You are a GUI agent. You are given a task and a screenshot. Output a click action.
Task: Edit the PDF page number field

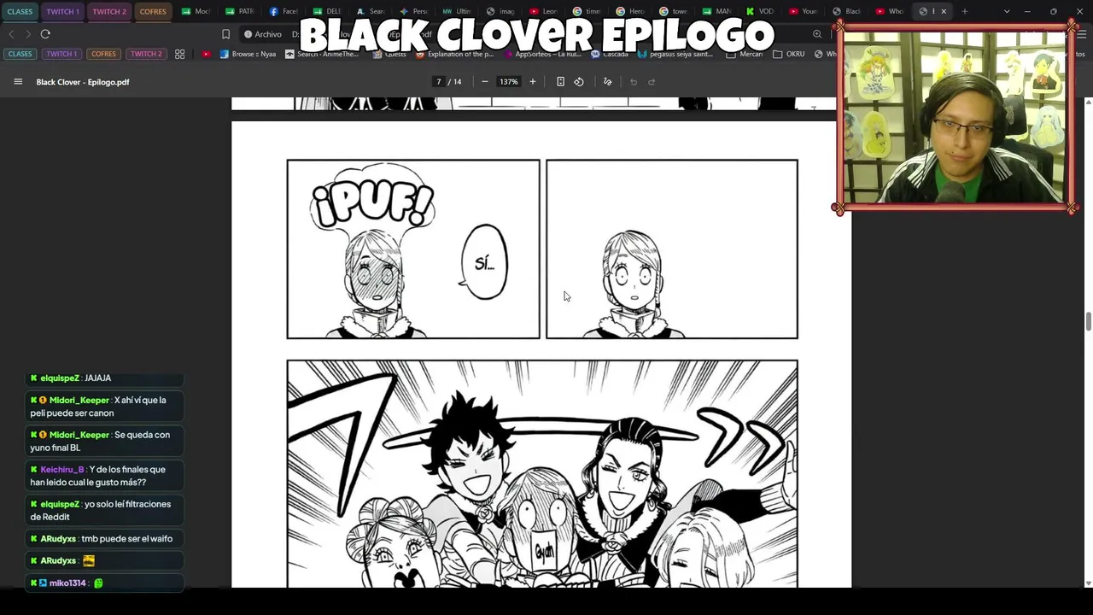point(439,82)
